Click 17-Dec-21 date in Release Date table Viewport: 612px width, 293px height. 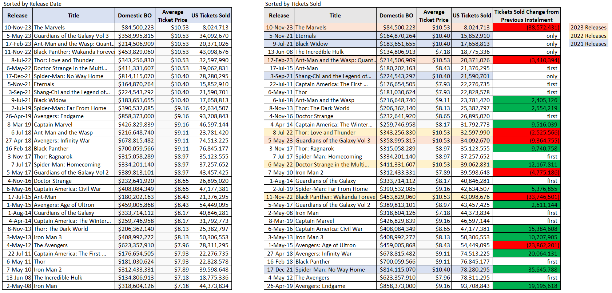19,76
